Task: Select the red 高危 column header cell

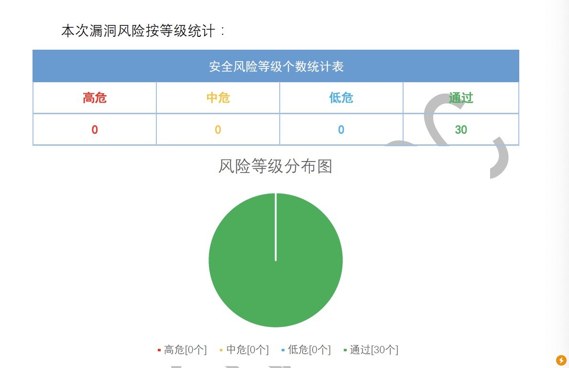Action: coord(95,98)
